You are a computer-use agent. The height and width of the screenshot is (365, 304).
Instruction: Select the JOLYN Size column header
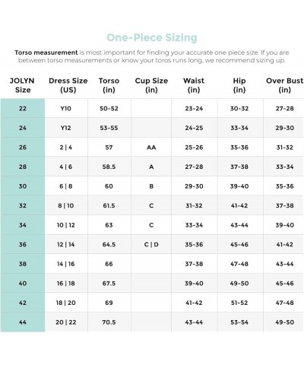tap(22, 85)
